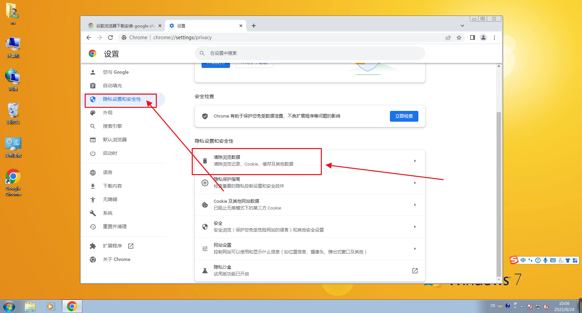
Task: Click the browser forward arrow
Action: click(x=100, y=38)
